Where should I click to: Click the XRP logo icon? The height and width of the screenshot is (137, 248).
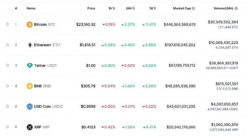(x=29, y=127)
